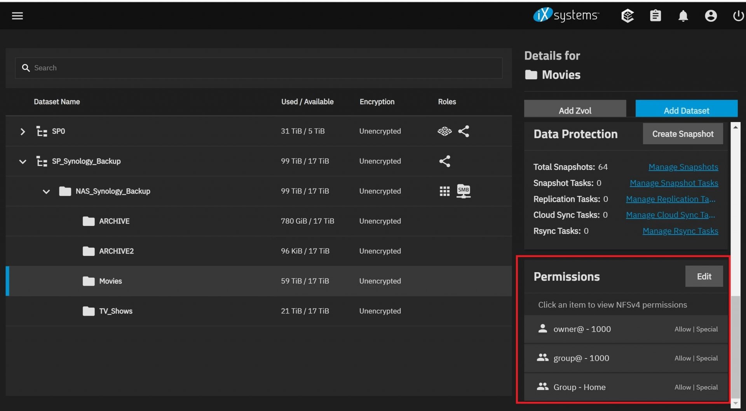This screenshot has height=411, width=746.
Task: Open the Manage Snapshots link
Action: coord(683,167)
